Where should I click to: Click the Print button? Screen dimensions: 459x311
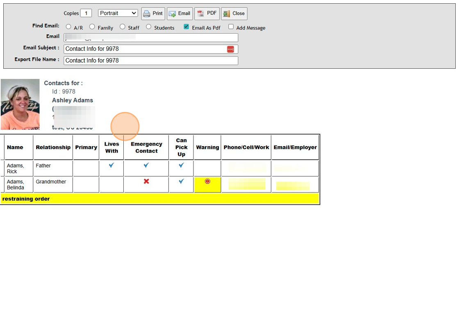[x=153, y=14]
